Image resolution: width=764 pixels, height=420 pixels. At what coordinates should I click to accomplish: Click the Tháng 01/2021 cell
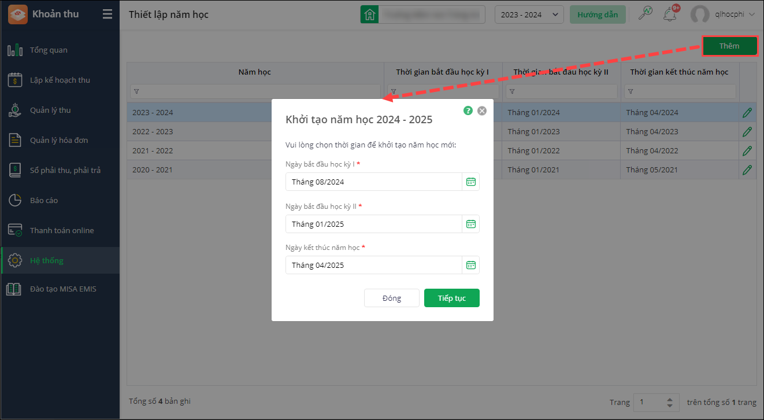[x=562, y=170]
